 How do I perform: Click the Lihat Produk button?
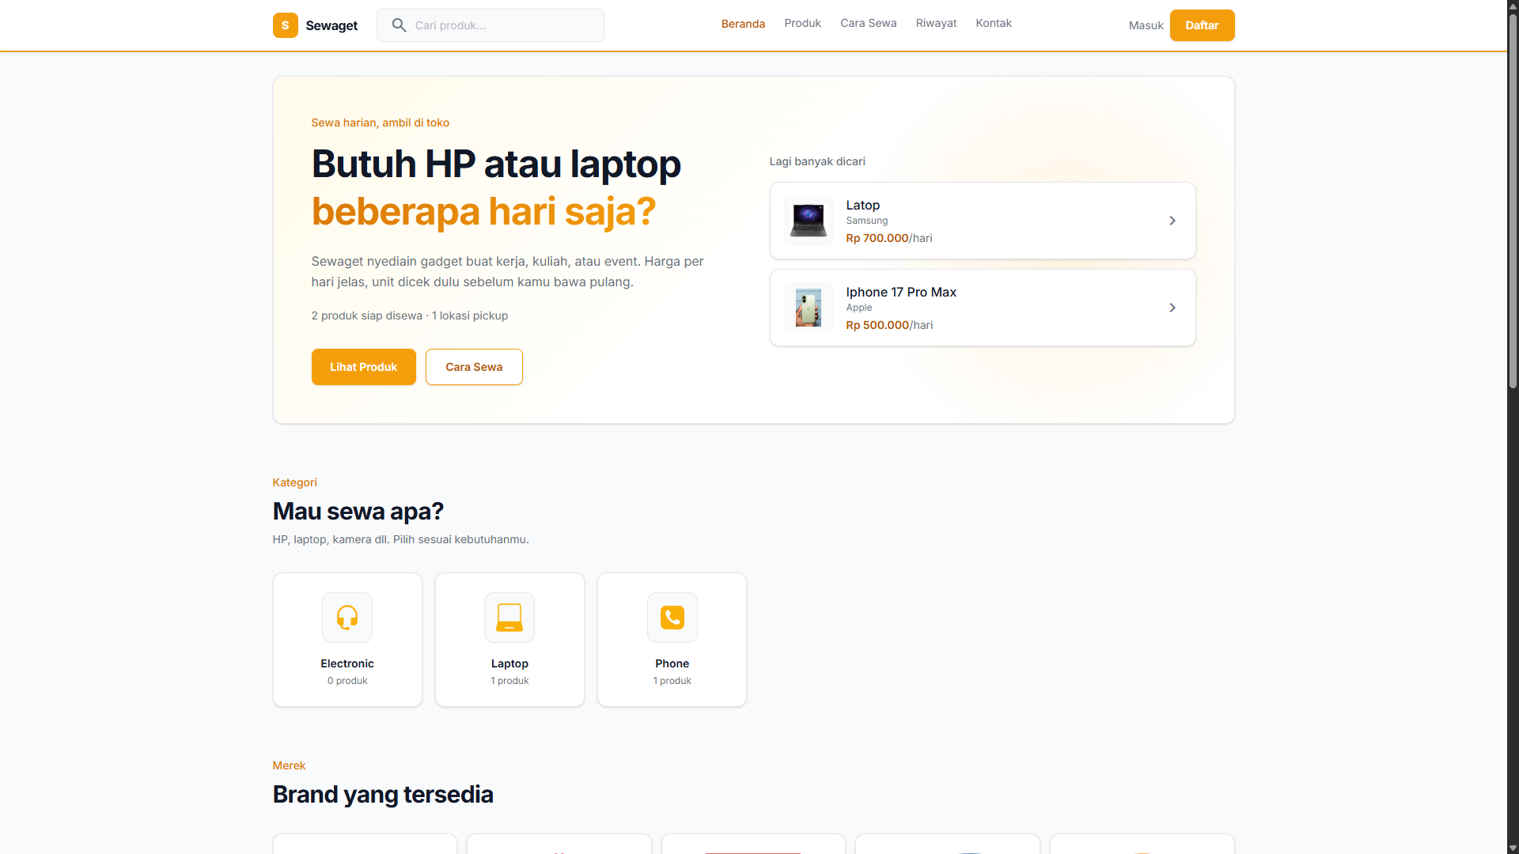click(363, 367)
